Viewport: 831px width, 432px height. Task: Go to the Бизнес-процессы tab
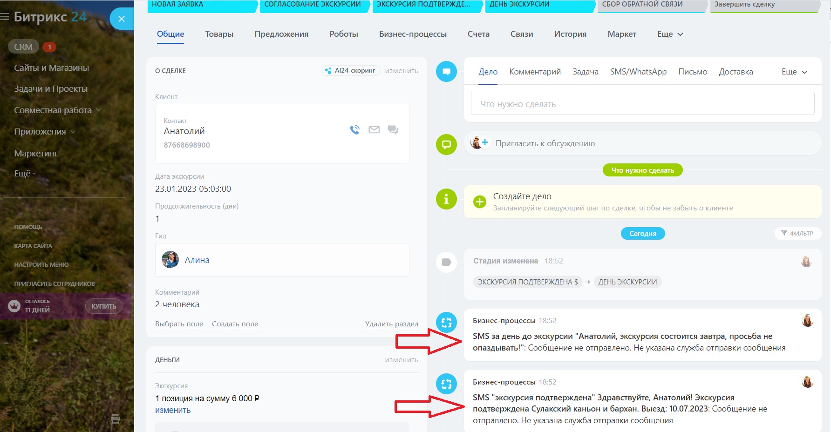click(413, 34)
